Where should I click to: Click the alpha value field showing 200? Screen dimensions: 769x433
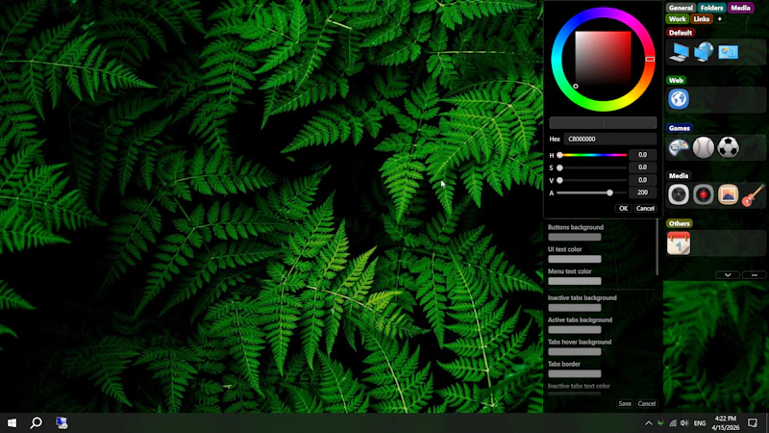642,193
